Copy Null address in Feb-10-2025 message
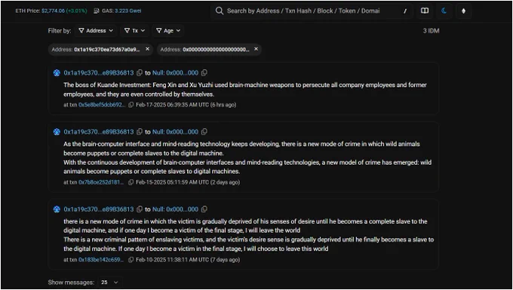Image resolution: width=513 pixels, height=290 pixels. pyautogui.click(x=204, y=209)
